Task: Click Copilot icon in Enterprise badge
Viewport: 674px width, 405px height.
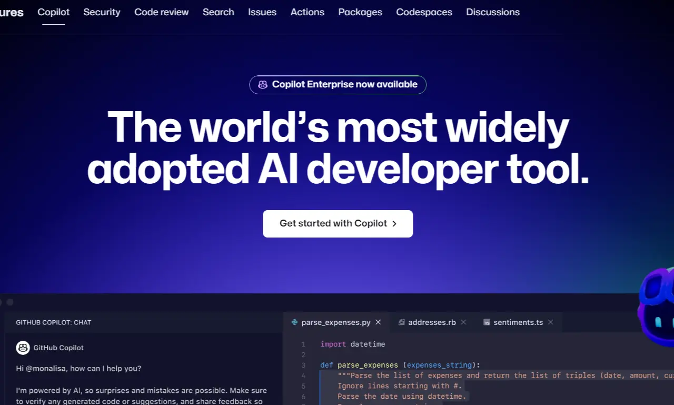Action: [x=262, y=85]
